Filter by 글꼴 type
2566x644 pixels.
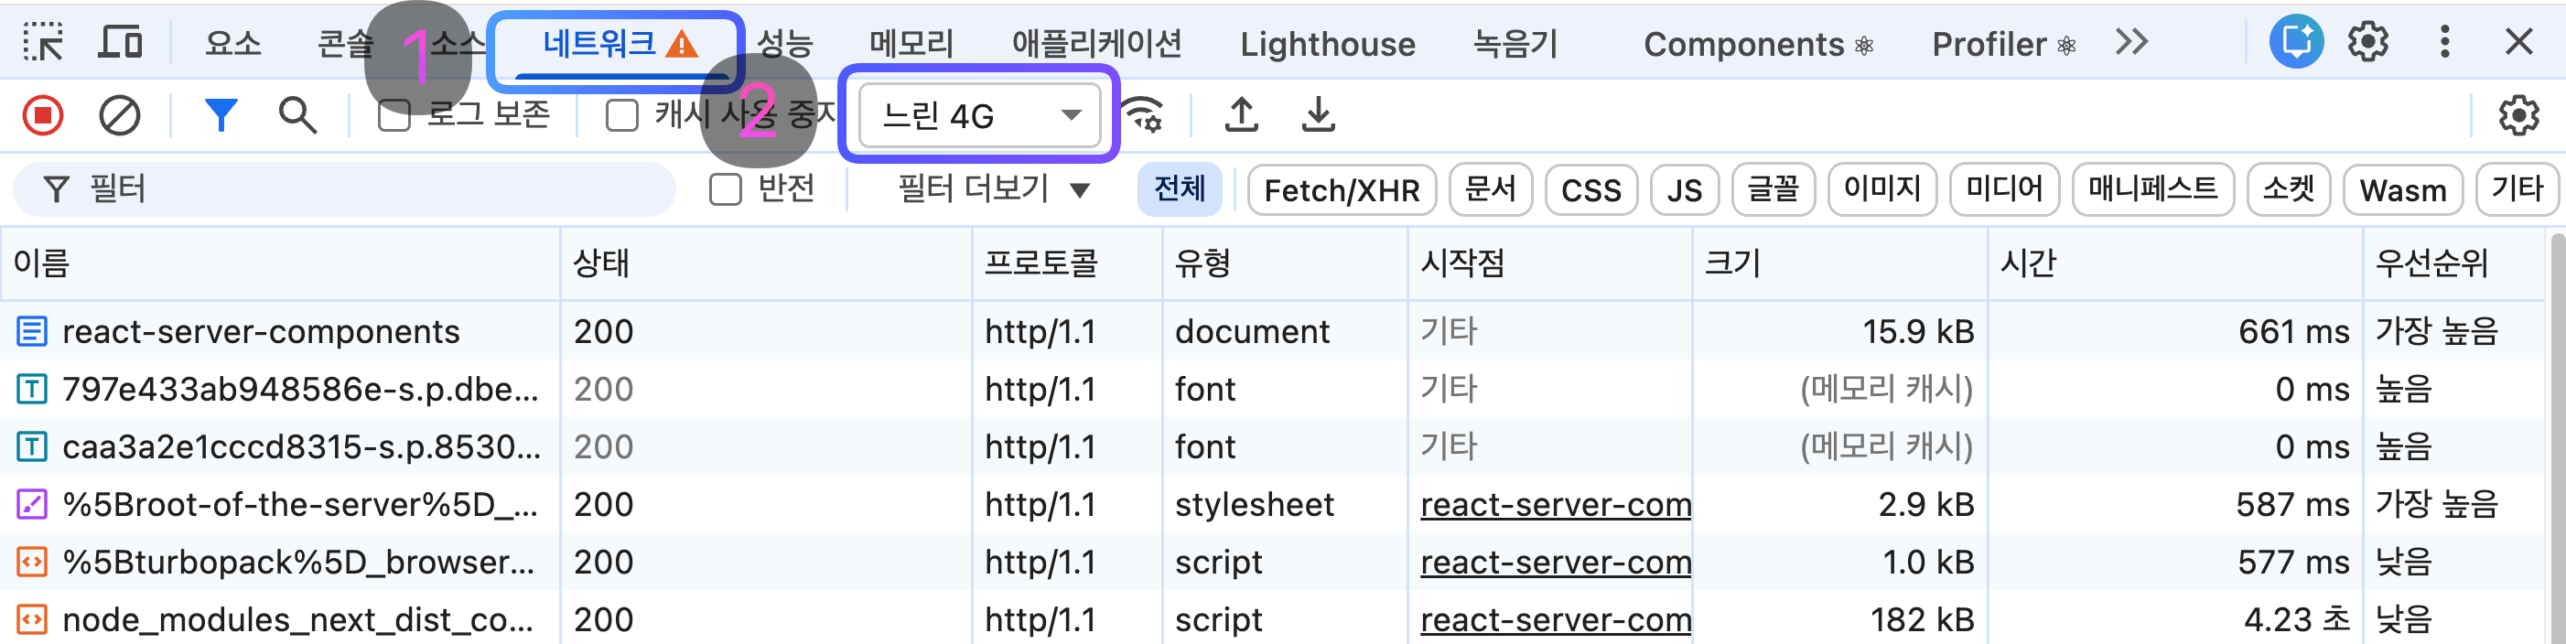point(1774,190)
